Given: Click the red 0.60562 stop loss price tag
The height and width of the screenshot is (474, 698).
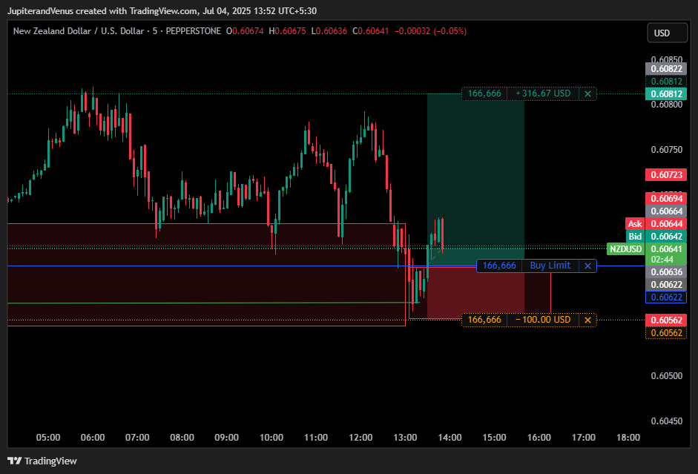Looking at the screenshot, I should coord(666,320).
